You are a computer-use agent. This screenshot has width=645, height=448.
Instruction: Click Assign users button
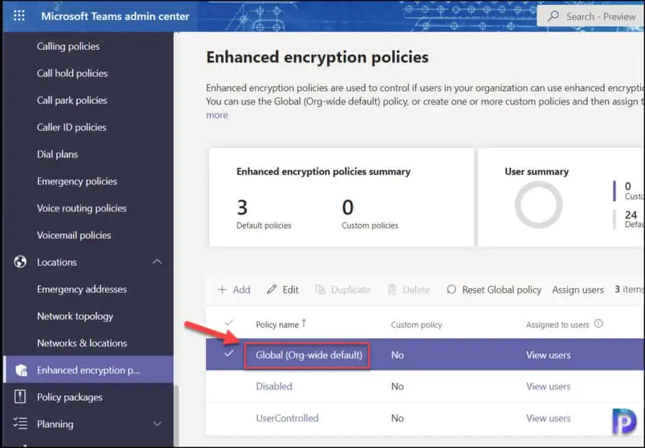click(578, 290)
